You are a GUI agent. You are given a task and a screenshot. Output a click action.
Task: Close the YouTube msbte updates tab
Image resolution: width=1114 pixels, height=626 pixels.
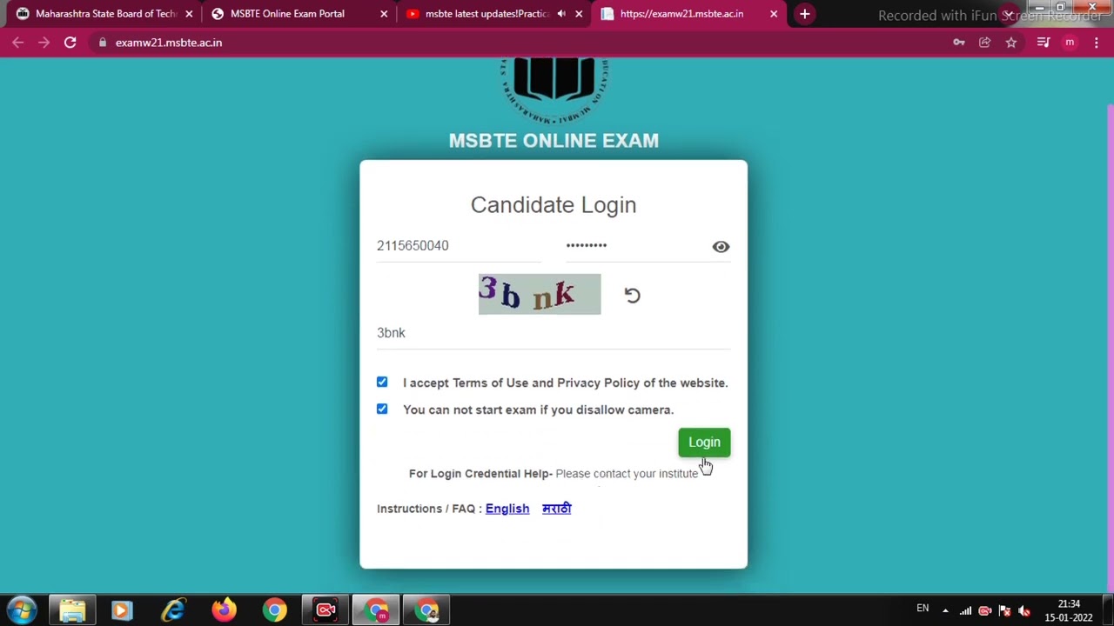(x=579, y=14)
